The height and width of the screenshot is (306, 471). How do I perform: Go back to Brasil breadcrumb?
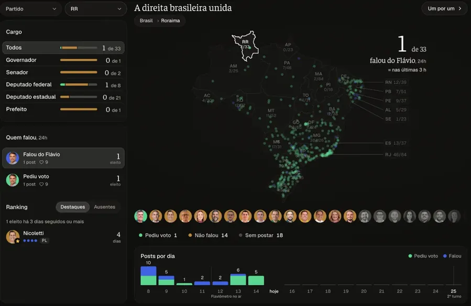pos(146,21)
